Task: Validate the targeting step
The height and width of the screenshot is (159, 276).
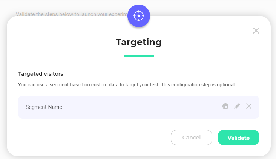Action: pyautogui.click(x=239, y=138)
